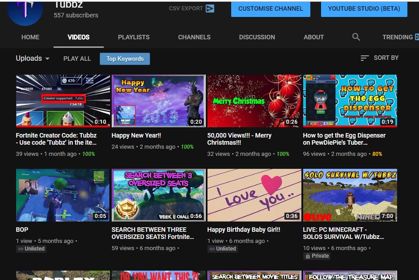Click the Private lock badge under Minecraft video
419x280 pixels.
pos(317,256)
